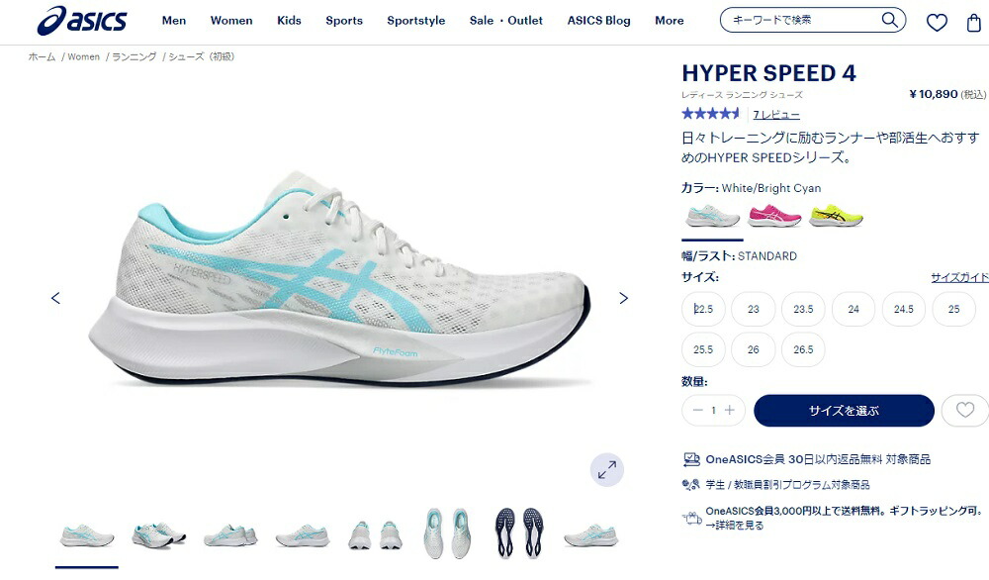Add product to favorites heart button
The image size is (989, 580).
pos(965,410)
